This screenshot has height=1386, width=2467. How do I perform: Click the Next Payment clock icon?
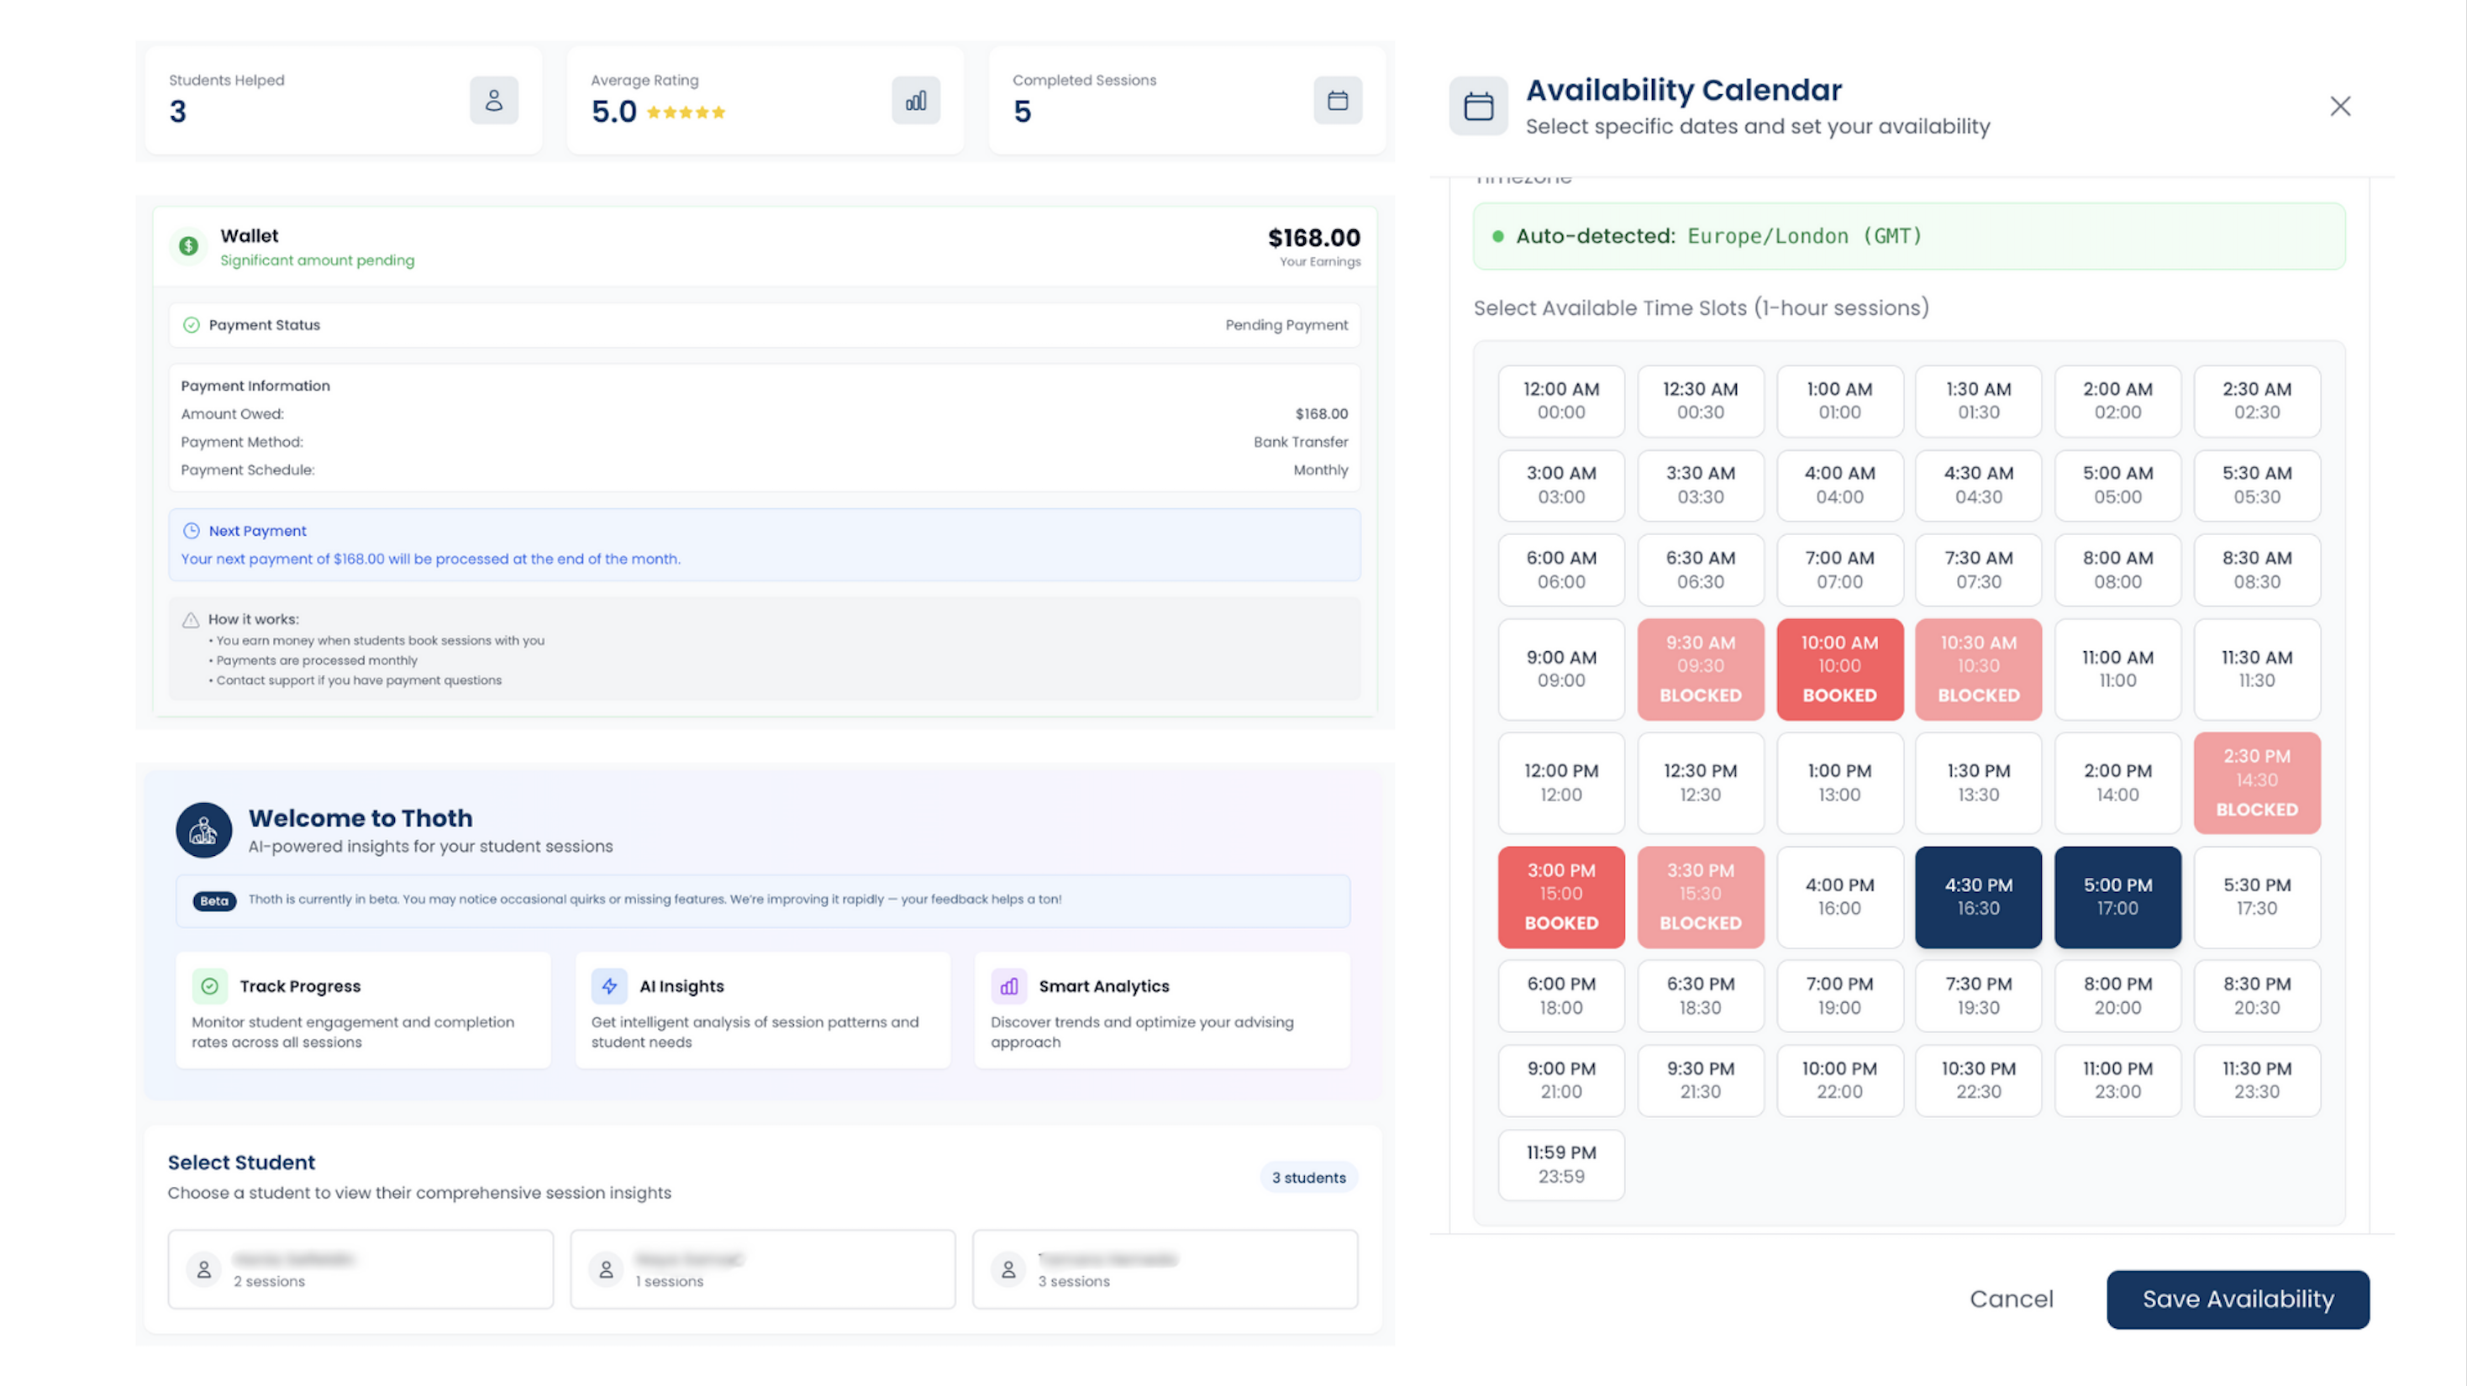pos(191,530)
